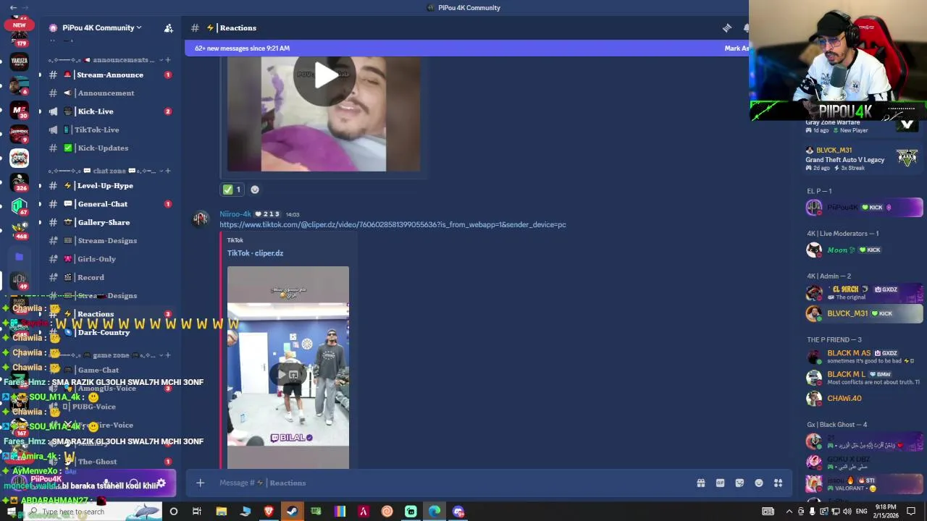The height and width of the screenshot is (521, 927).
Task: Open the gift icon in message bar
Action: coord(700,483)
